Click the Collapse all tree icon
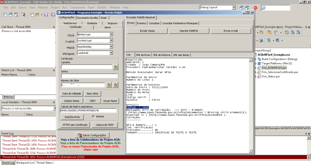 tap(298, 32)
